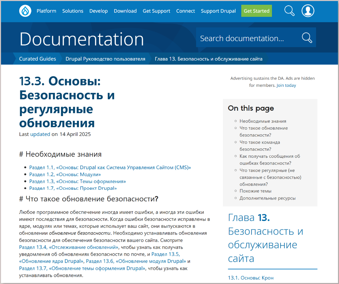Click the Join today link
Image resolution: width=339 pixels, height=284 pixels.
click(286, 85)
